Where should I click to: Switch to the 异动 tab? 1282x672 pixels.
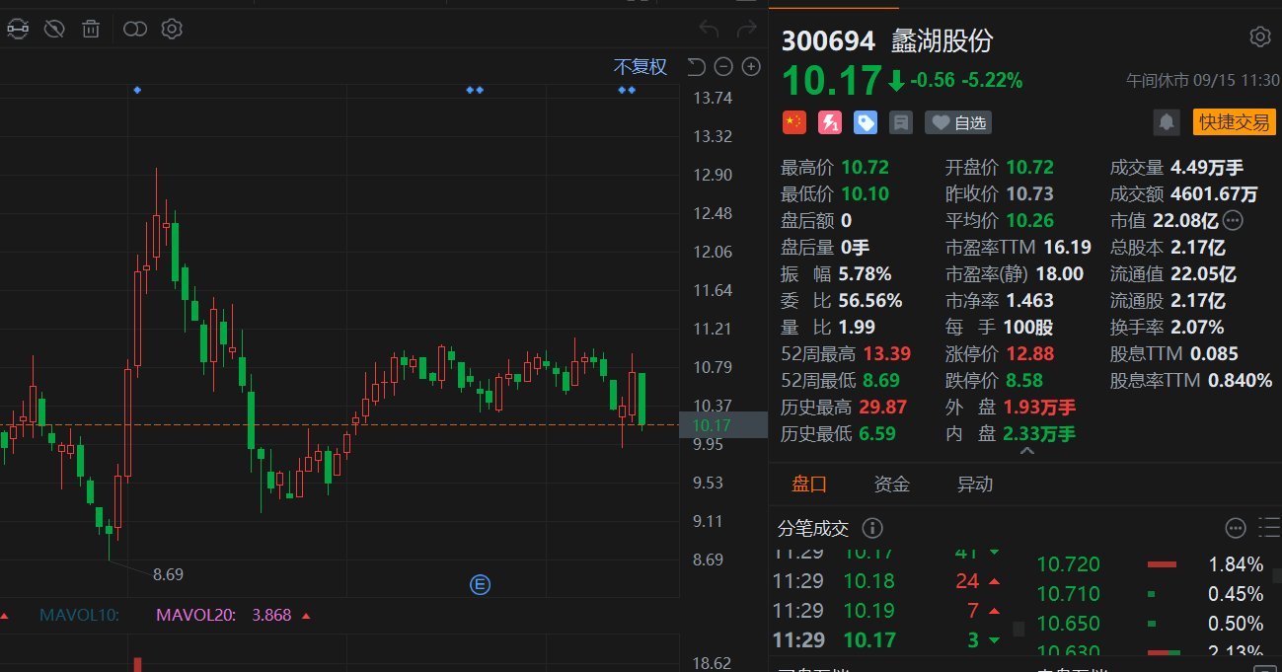tap(975, 484)
